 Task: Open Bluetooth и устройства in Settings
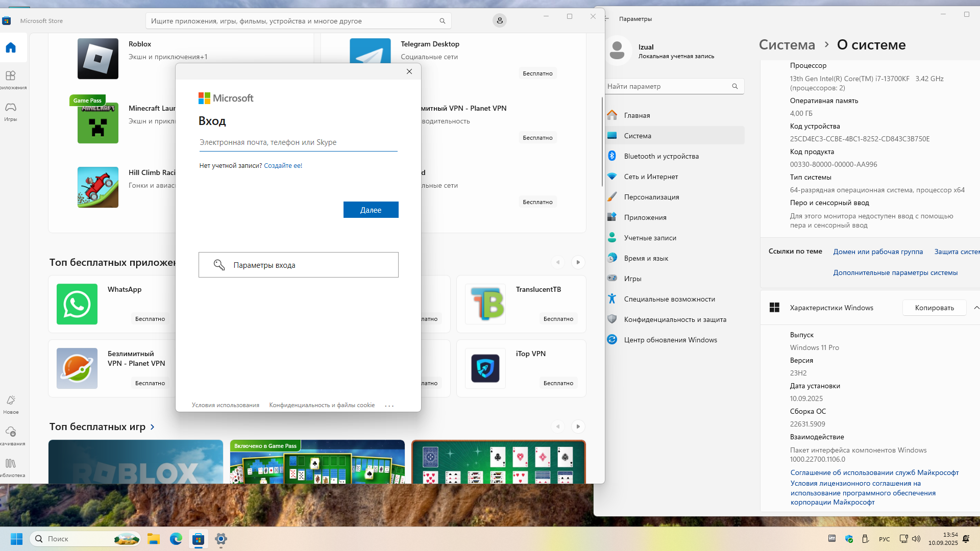[674, 156]
